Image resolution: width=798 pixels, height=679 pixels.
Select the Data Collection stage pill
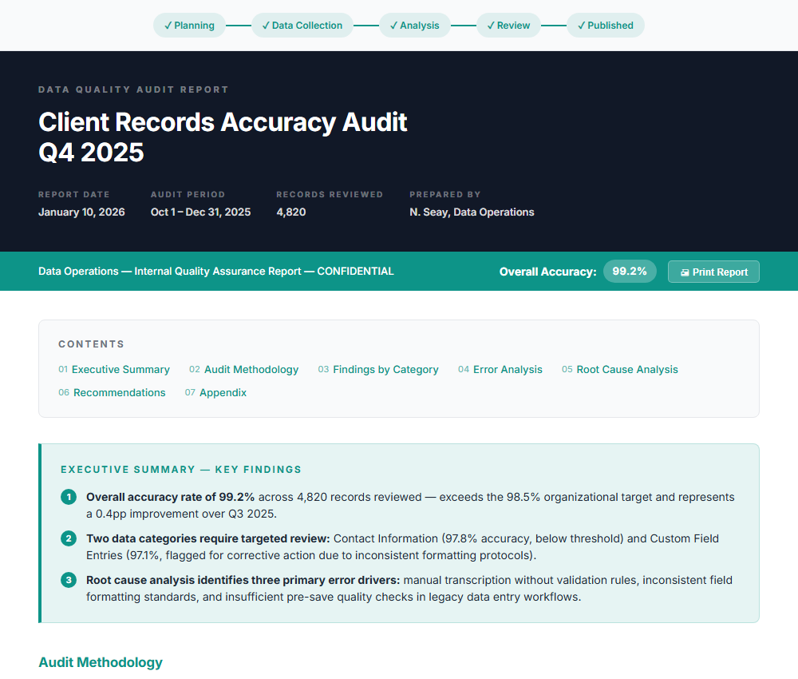click(x=302, y=25)
